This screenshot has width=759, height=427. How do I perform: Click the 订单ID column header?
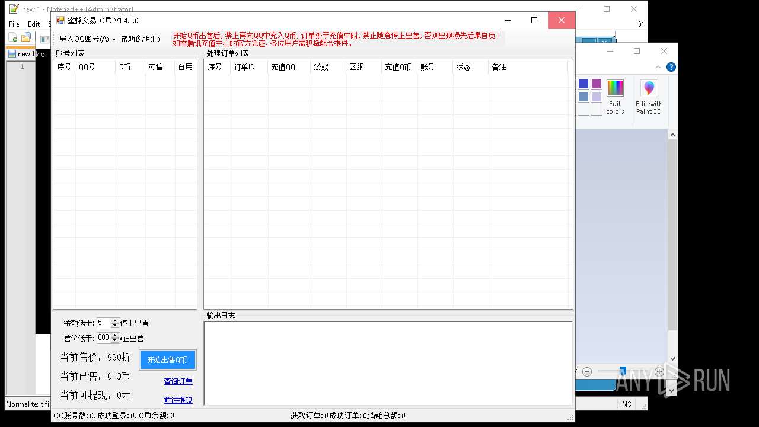[x=249, y=67]
